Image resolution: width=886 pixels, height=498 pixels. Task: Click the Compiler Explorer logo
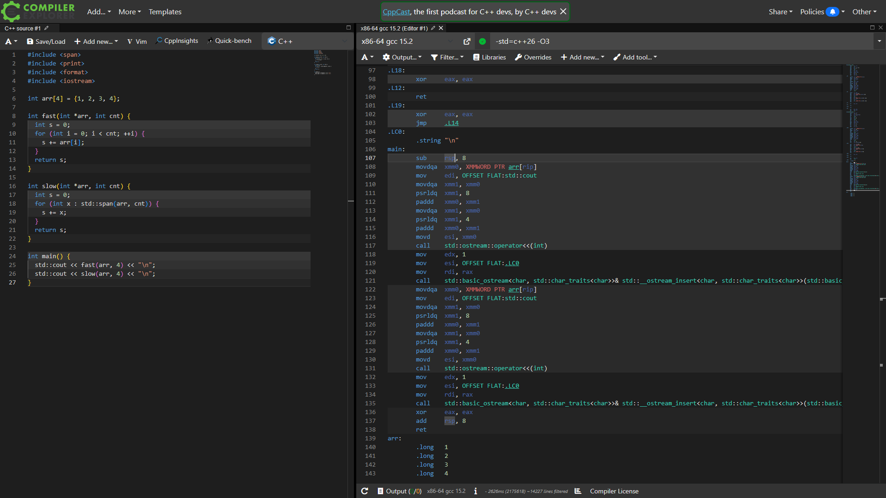point(38,12)
